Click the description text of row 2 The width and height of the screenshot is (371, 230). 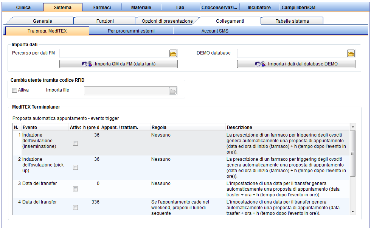(x=286, y=168)
